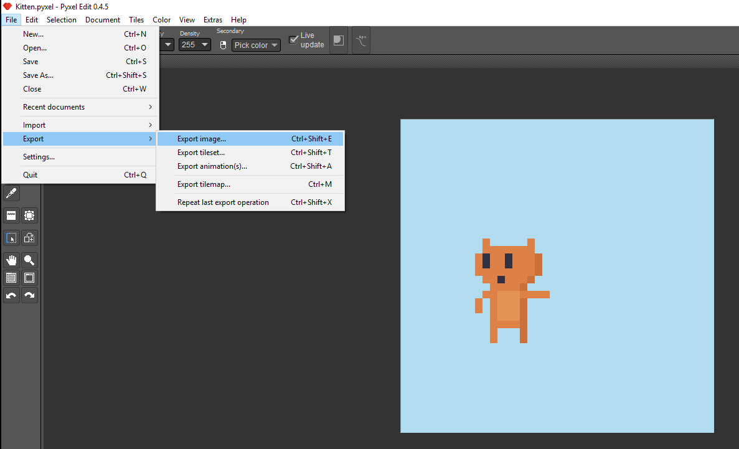The height and width of the screenshot is (449, 739).
Task: Activate the Hand pan tool
Action: [11, 260]
